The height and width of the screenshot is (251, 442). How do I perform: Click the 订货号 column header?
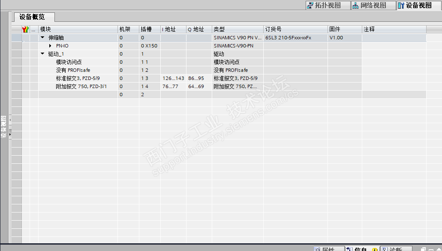click(295, 29)
